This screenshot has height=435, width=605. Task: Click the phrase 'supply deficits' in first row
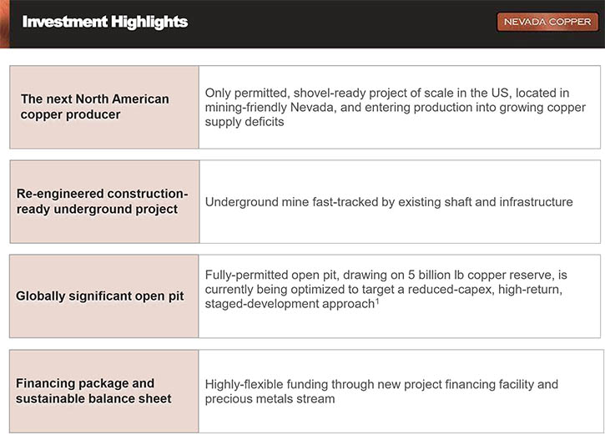tap(245, 122)
